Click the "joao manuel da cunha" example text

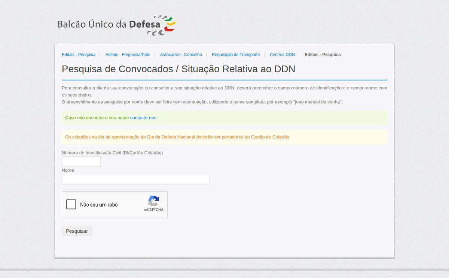[318, 102]
